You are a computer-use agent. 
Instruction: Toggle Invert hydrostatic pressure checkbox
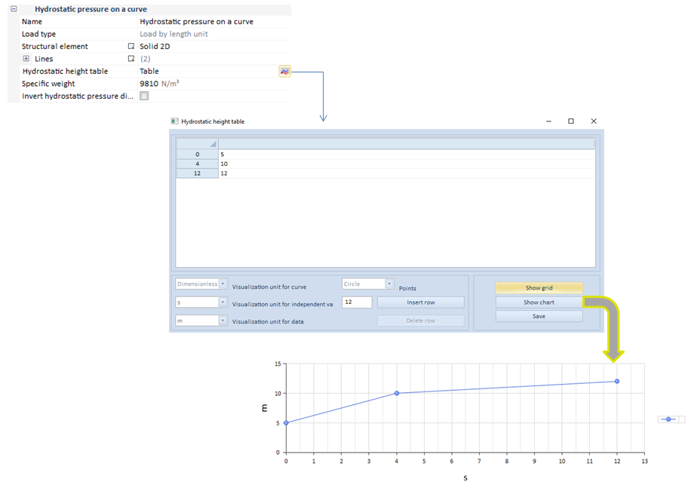pyautogui.click(x=144, y=97)
